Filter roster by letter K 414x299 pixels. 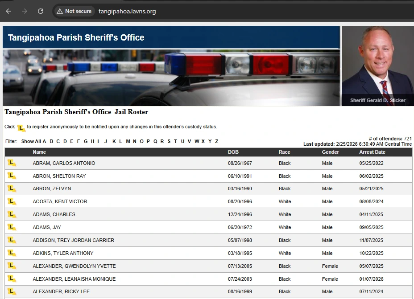tap(114, 141)
